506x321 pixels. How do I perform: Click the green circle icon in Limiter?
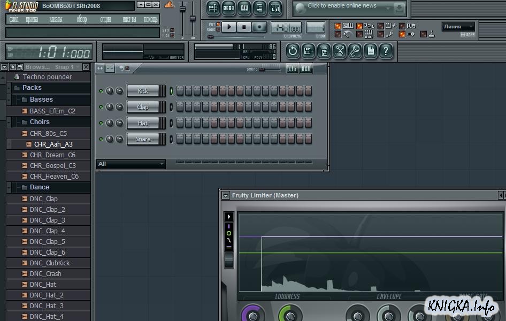click(229, 233)
